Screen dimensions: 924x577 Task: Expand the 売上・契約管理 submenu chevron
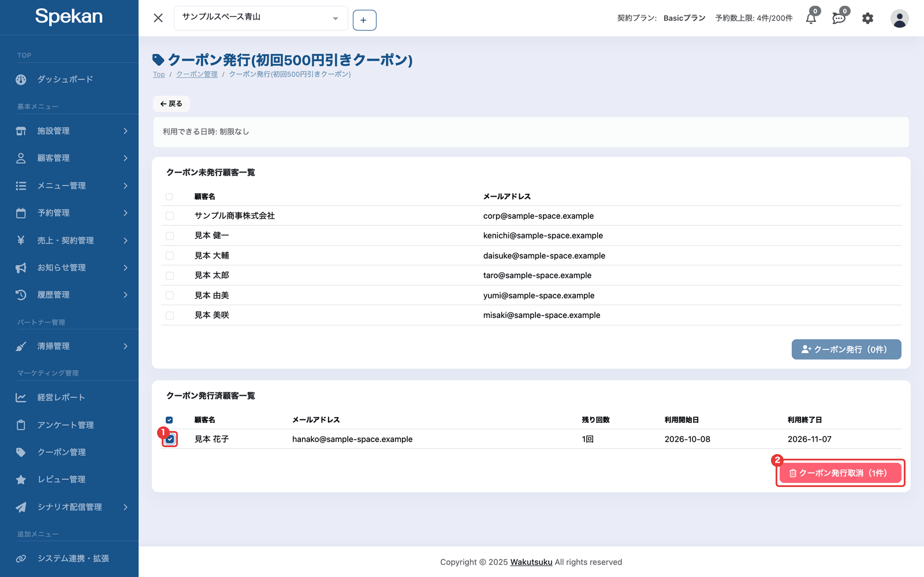point(125,240)
